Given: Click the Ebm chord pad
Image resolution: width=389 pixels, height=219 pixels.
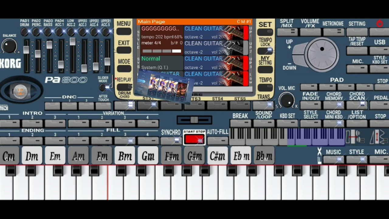Looking at the screenshot, I should 241,155.
